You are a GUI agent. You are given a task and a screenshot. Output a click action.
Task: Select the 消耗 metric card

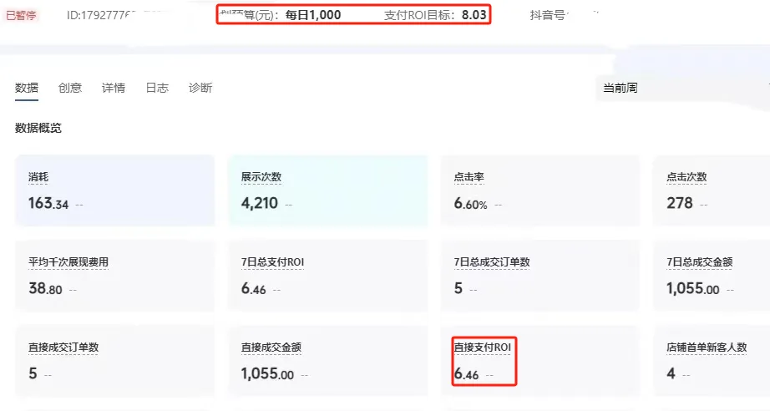pos(114,190)
